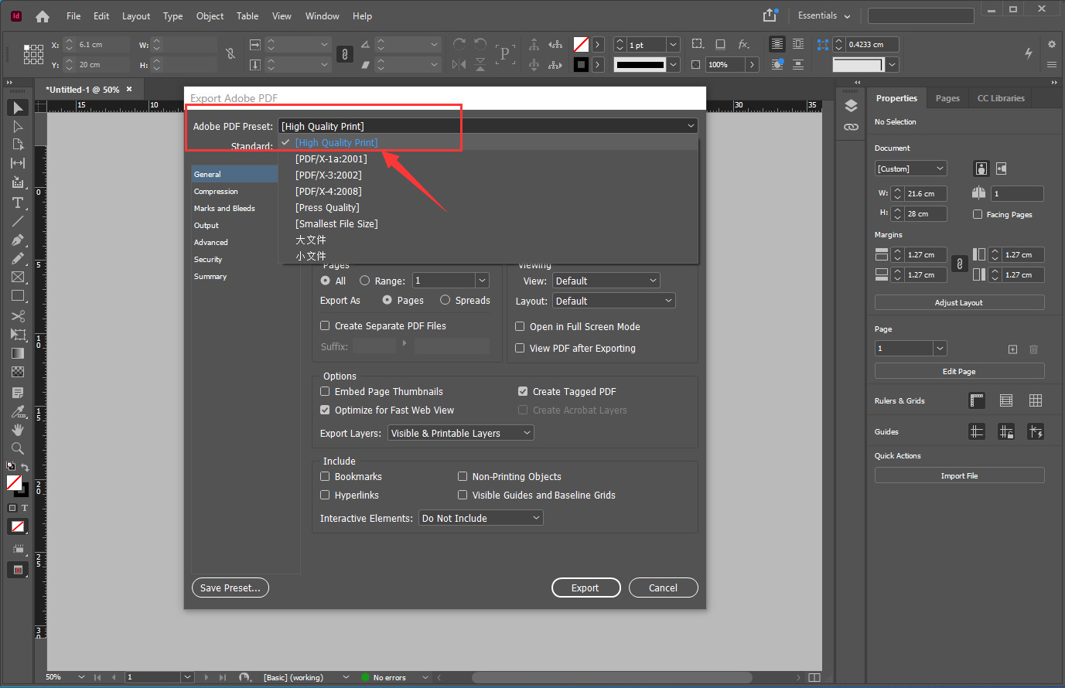Select the Free Transform tool
Image resolution: width=1065 pixels, height=688 pixels.
click(x=18, y=335)
